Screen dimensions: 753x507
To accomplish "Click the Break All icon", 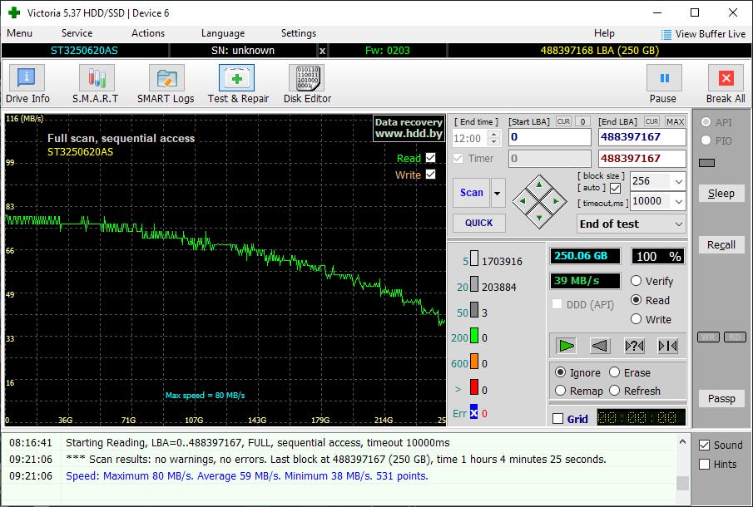I will point(725,79).
